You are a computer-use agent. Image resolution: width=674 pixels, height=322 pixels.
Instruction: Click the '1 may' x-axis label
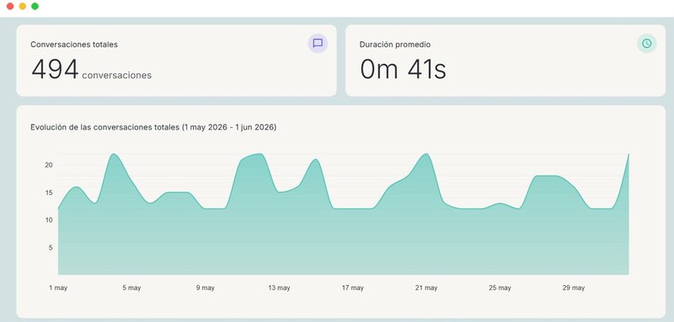tap(58, 288)
